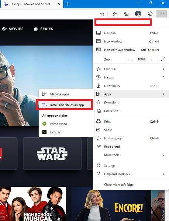Open the MOVIES section on Disney+

pos(13,29)
